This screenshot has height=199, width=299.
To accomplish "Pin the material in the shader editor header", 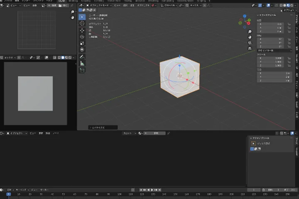I will (x=168, y=133).
